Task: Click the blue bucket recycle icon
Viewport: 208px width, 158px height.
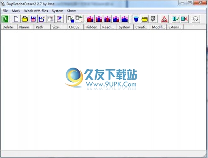Action: pos(136,19)
